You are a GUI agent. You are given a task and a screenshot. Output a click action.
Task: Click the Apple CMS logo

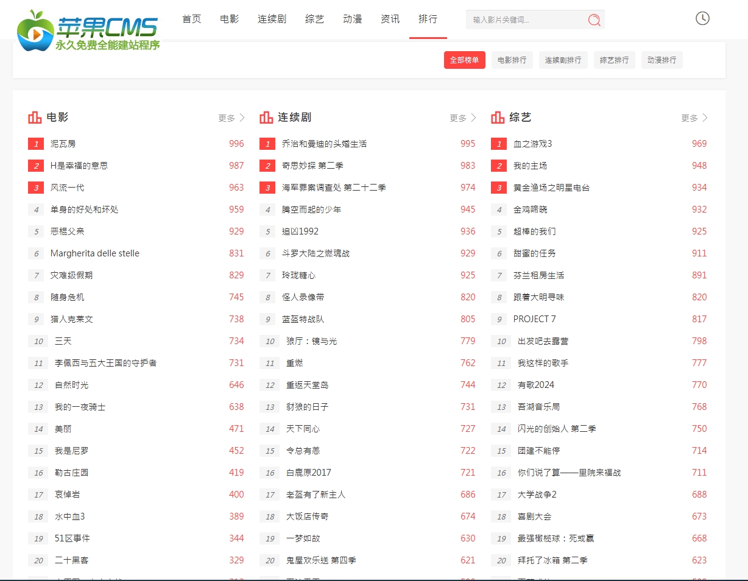[88, 30]
